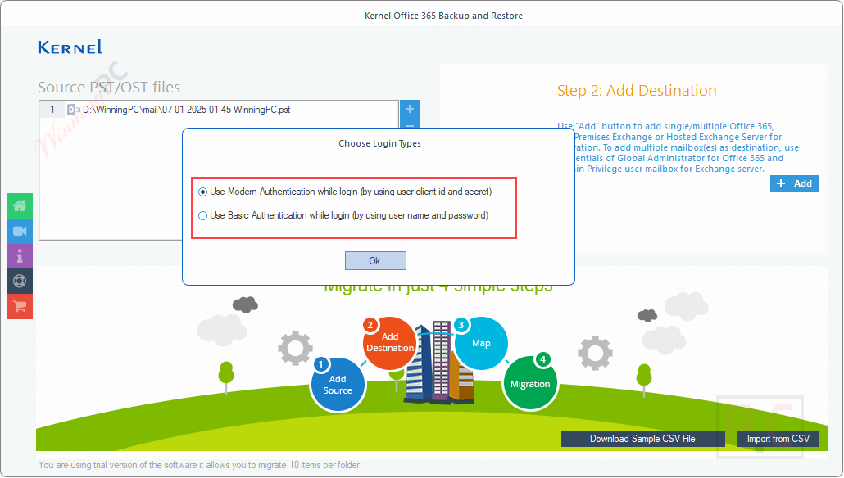
Task: Enable Modern Authentication login option
Action: pyautogui.click(x=202, y=192)
